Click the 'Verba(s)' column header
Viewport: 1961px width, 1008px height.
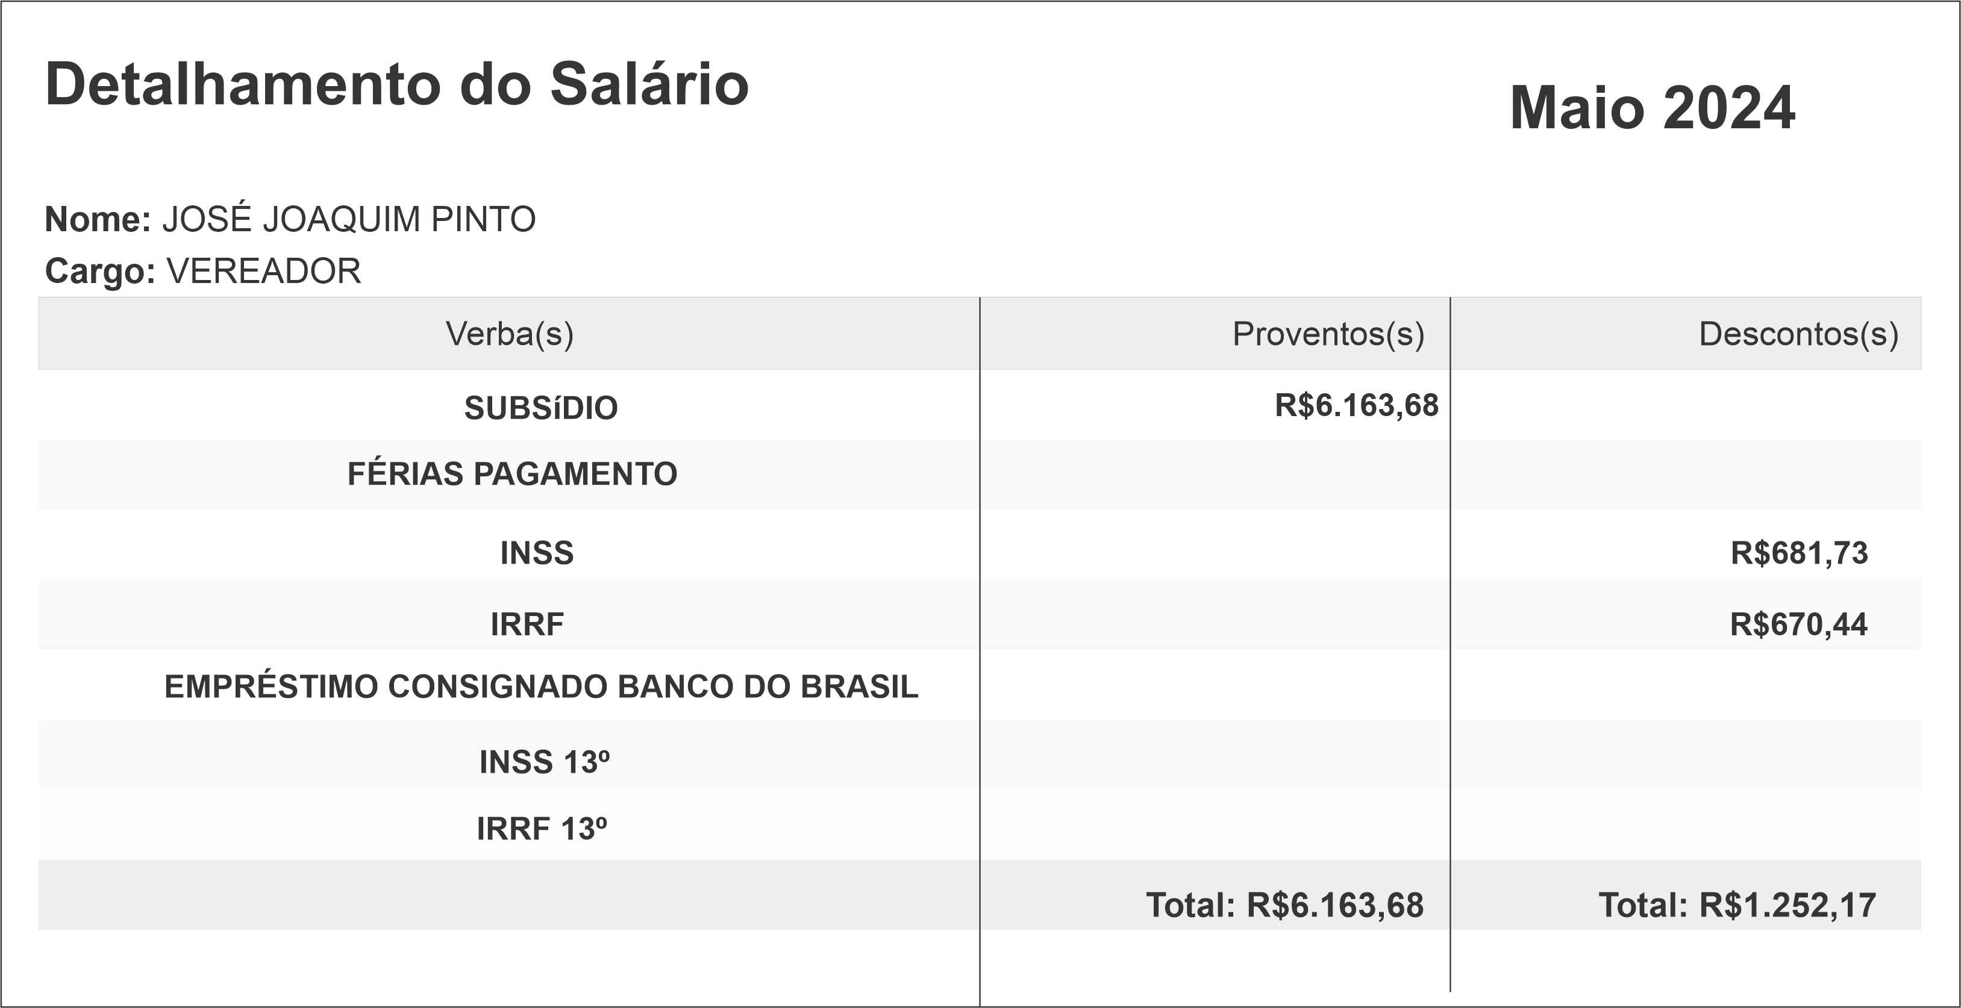[509, 334]
